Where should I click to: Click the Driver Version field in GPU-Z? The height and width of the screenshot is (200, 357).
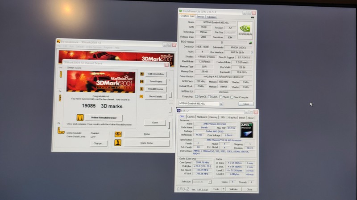pos(224,77)
